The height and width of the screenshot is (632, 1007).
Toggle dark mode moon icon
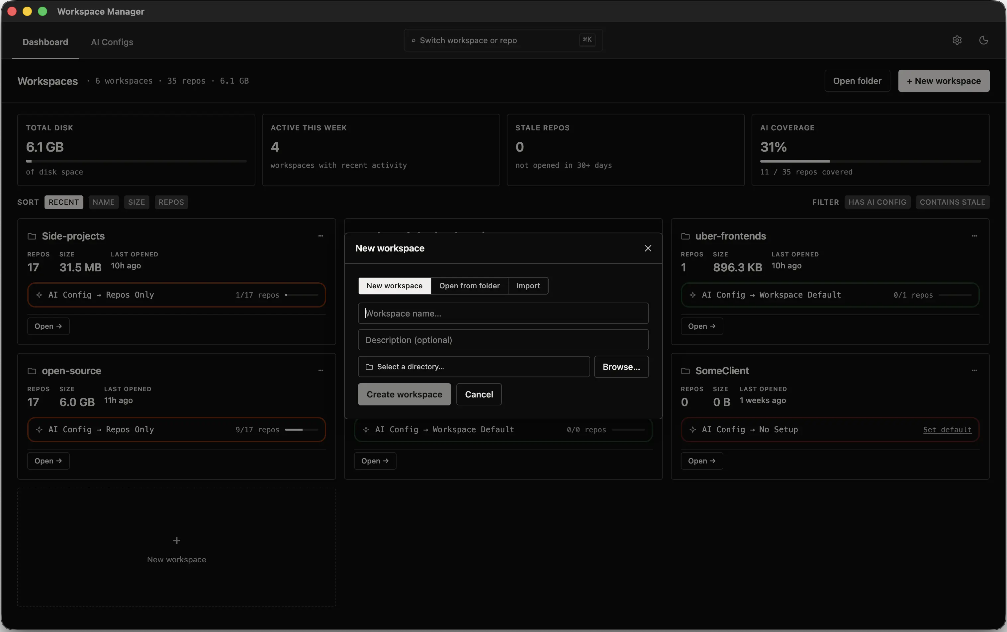click(x=983, y=40)
